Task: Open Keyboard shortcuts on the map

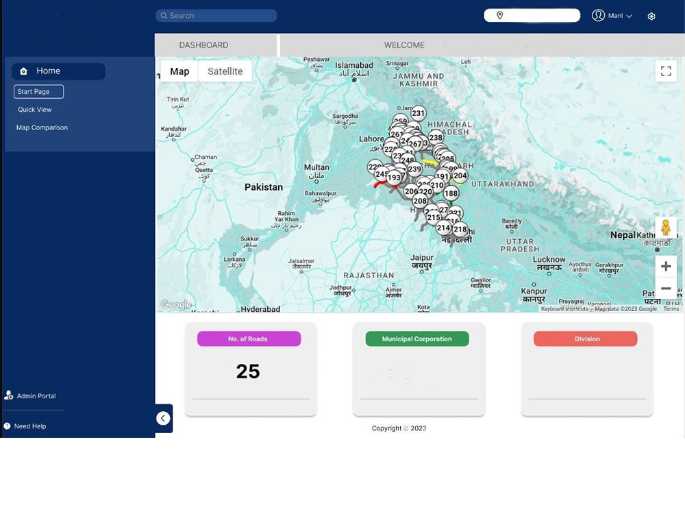Action: pyautogui.click(x=564, y=308)
